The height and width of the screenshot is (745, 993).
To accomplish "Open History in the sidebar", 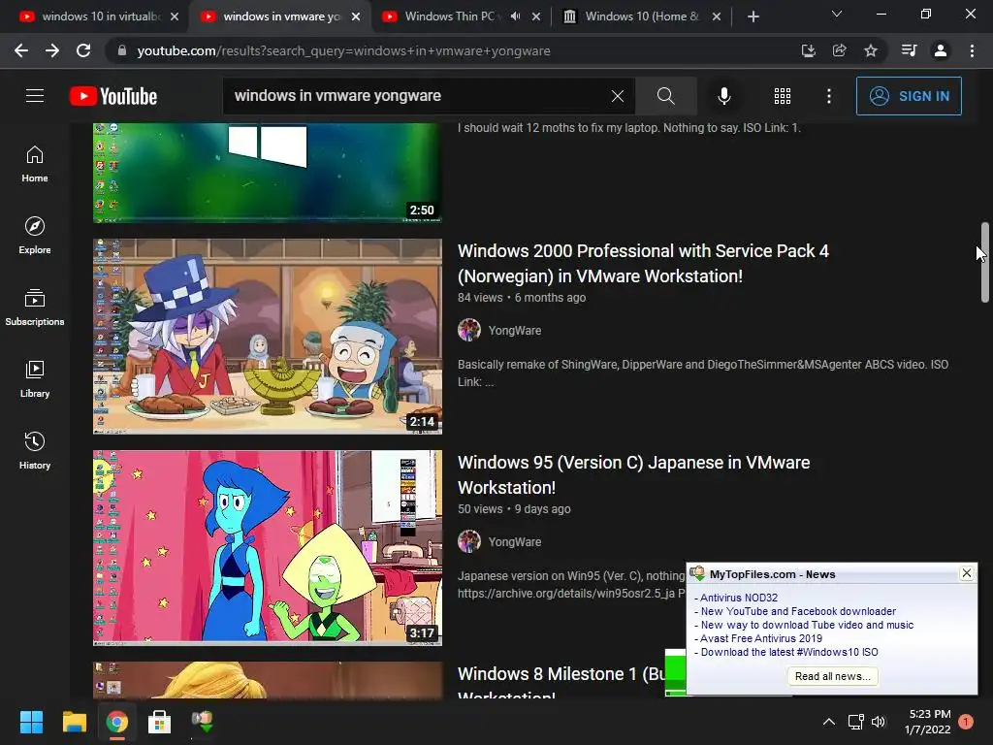I will pyautogui.click(x=35, y=450).
